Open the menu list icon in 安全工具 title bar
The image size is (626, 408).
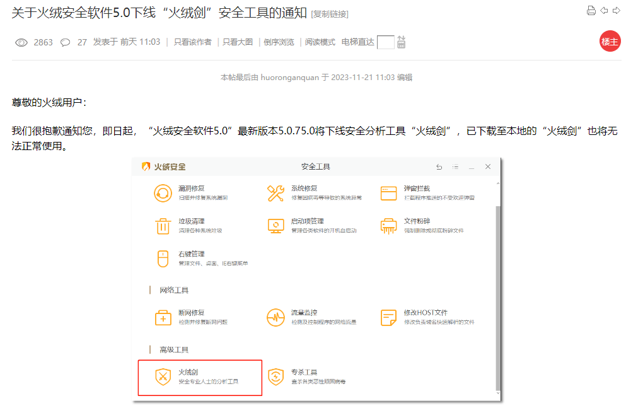[x=455, y=167]
